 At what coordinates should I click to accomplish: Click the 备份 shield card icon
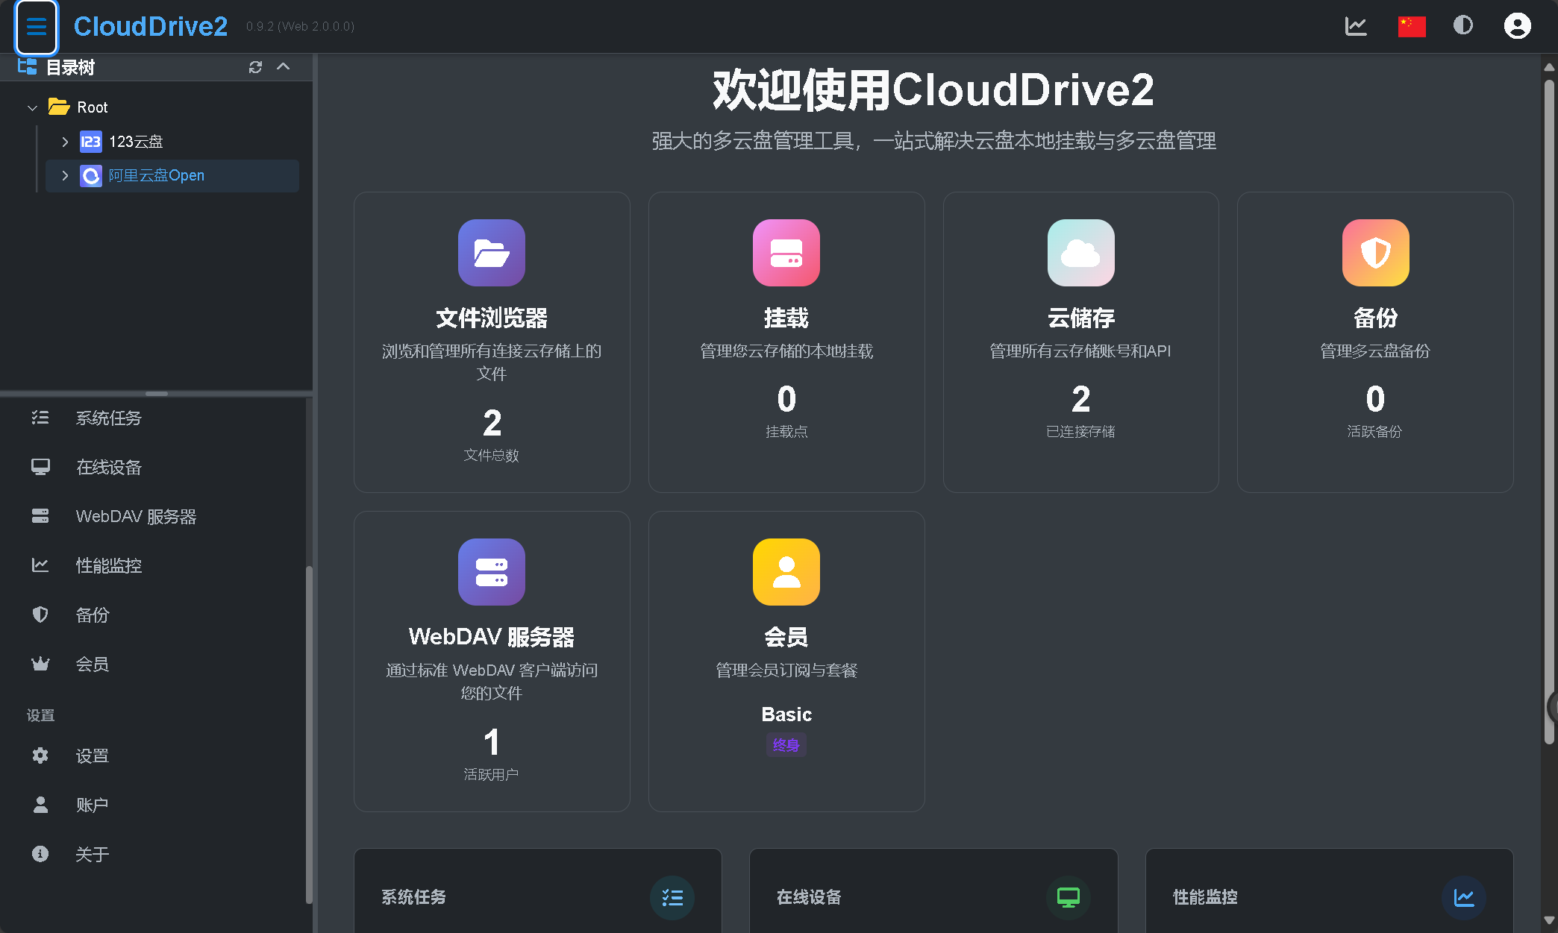(x=1376, y=253)
